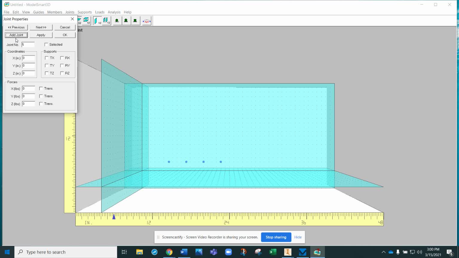Screen dimensions: 459x258
Task: Click the Windows Start button
Action: pyautogui.click(x=7, y=252)
